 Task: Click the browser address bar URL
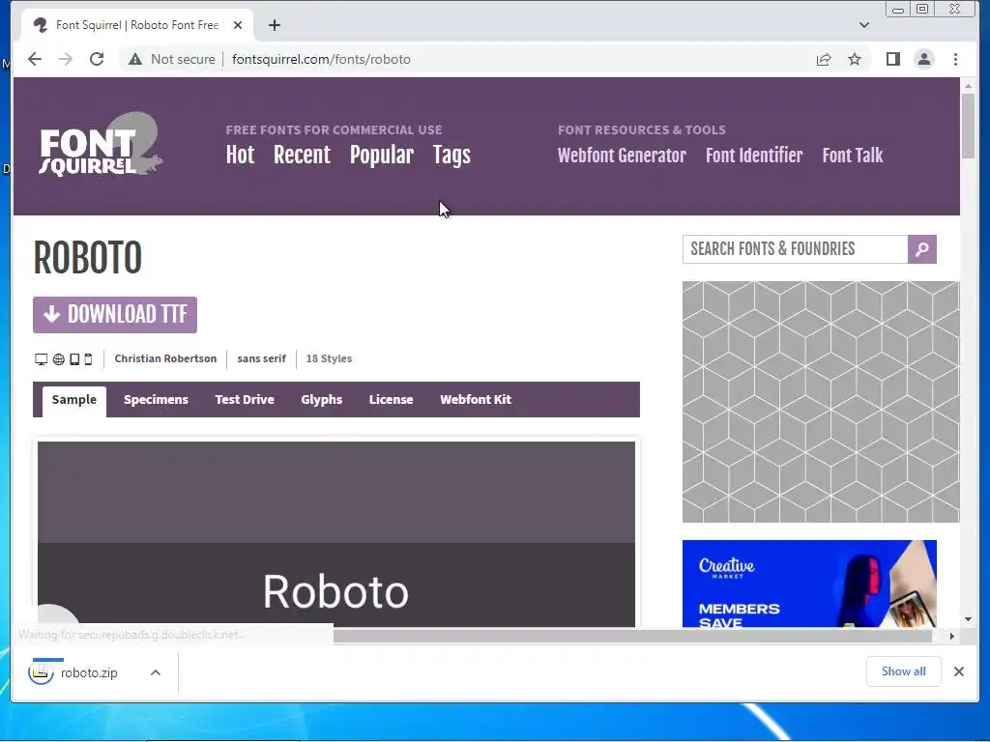[321, 59]
